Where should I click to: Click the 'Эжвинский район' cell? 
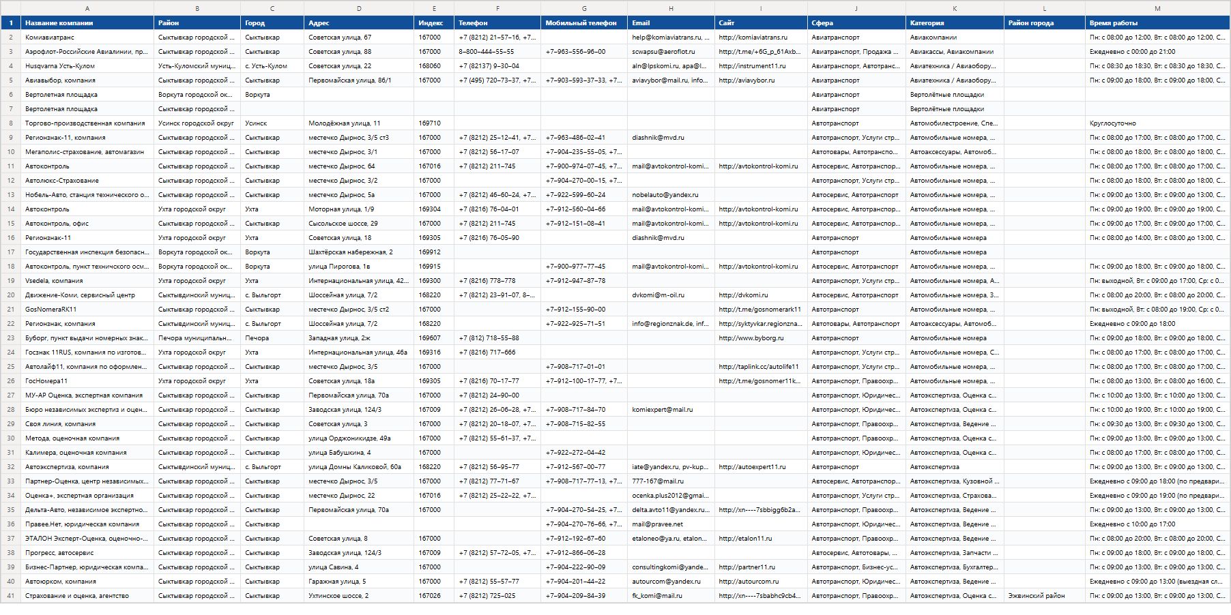coord(1045,596)
